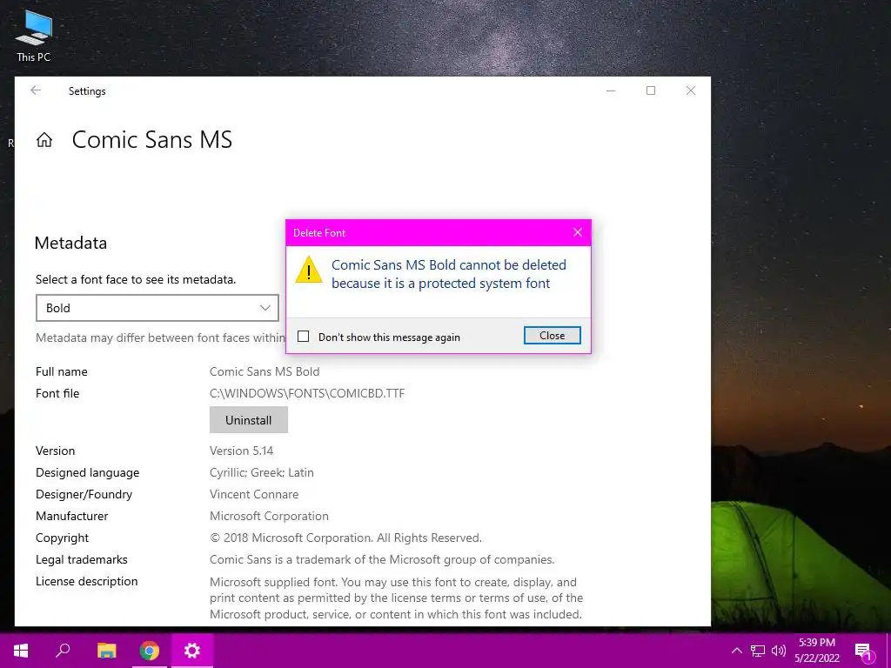Screen dimensions: 891x668
Task: Select the font file path C:\WINDOWS\FONTS\COMICBD.TTF
Action: [x=307, y=393]
